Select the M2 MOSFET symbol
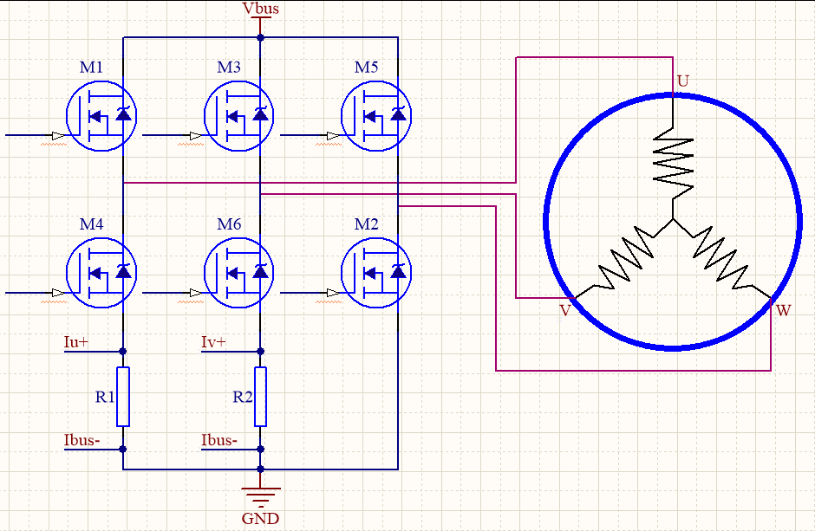Image resolution: width=815 pixels, height=531 pixels. coord(376,273)
